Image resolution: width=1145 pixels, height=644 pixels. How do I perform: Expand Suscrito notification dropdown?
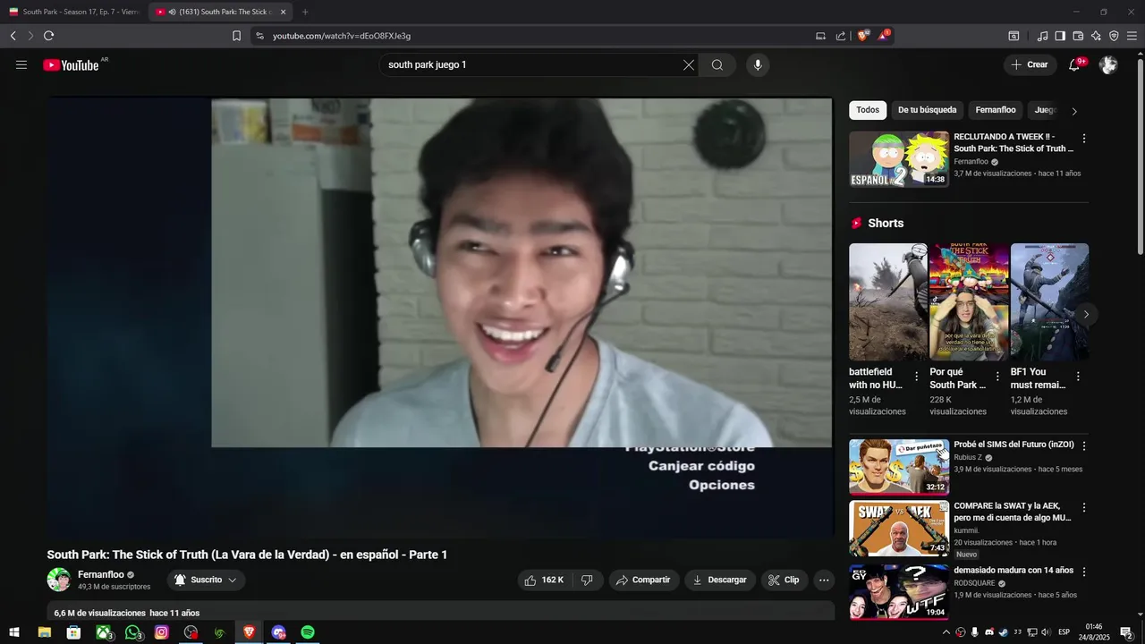pyautogui.click(x=206, y=580)
